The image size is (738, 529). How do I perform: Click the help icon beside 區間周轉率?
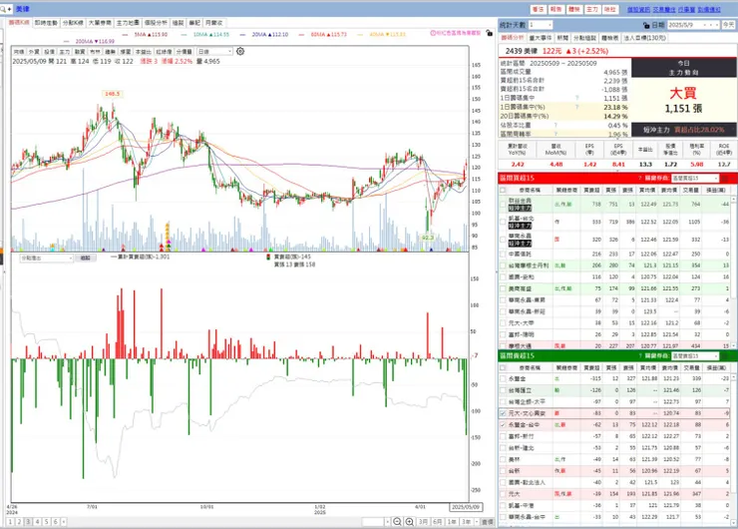click(x=555, y=134)
